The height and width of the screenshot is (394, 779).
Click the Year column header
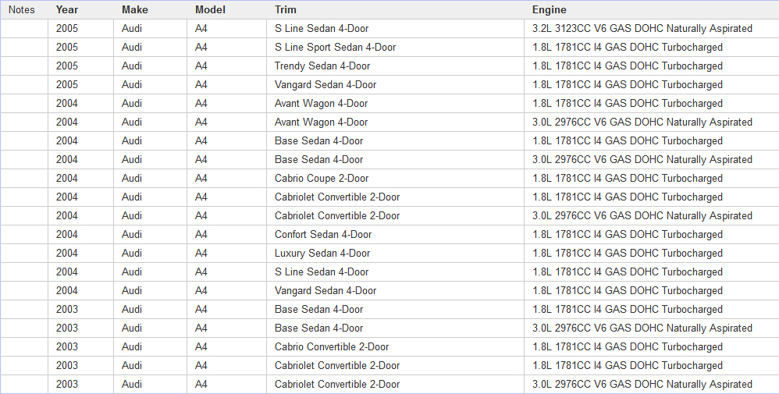(67, 10)
